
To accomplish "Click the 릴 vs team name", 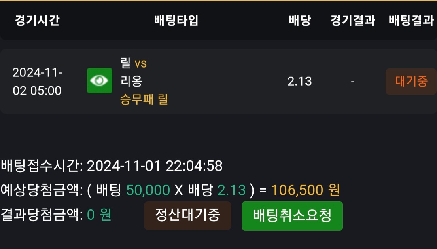I will pos(134,63).
